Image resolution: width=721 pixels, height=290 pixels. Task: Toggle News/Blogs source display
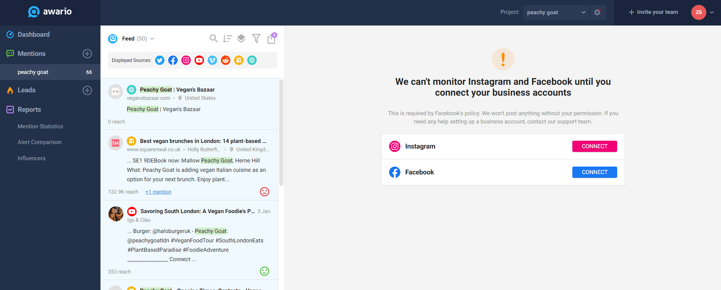point(239,60)
